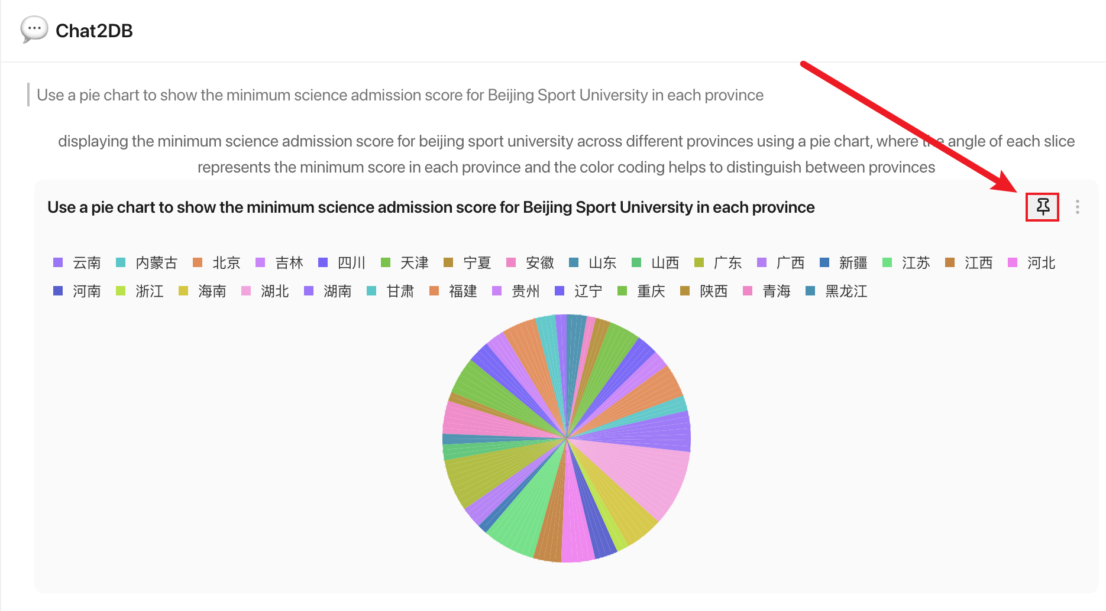1106x611 pixels.
Task: Click the quoted pie chart prompt text
Action: tap(400, 95)
